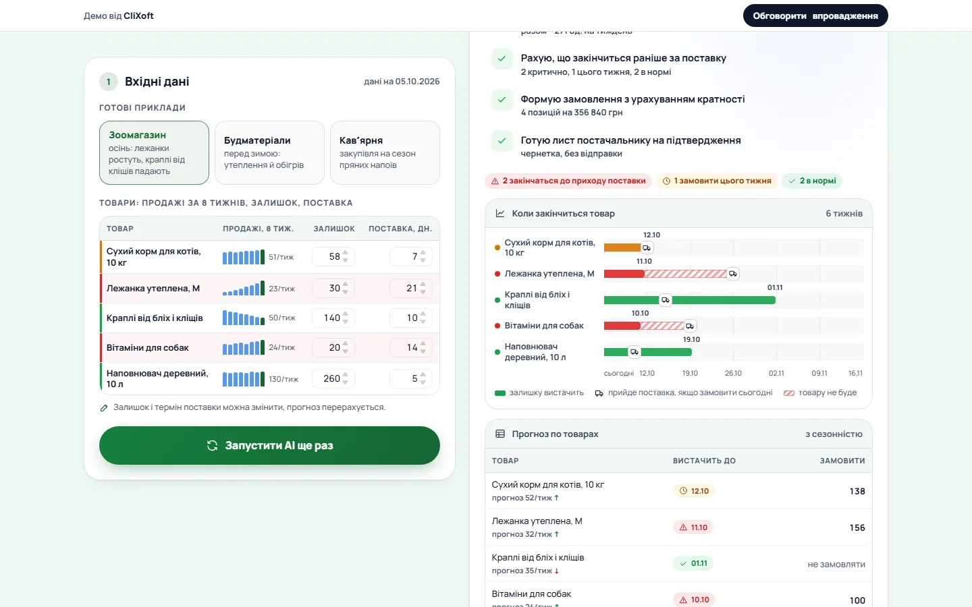Click the truck marker on Вітаміни для собак bar
972x607 pixels.
pos(690,326)
